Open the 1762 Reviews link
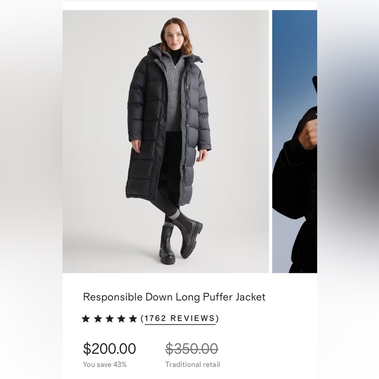379x379 pixels. (180, 318)
